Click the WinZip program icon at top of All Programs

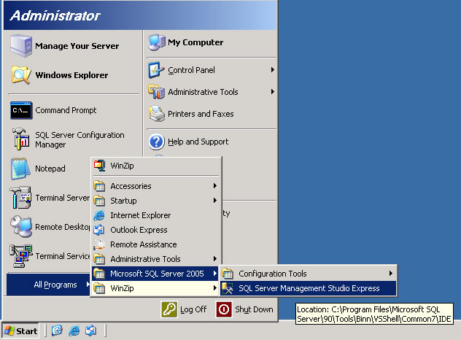100,166
